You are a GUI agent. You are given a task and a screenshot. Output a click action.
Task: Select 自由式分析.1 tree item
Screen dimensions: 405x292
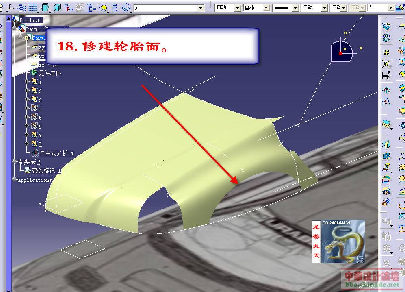56,153
